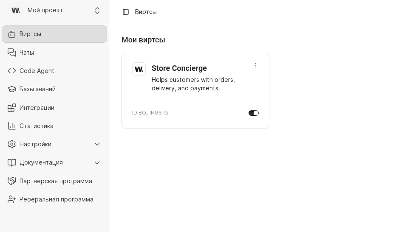Click the Store Concierge logo thumbnail
407x232 pixels.
pos(139,69)
